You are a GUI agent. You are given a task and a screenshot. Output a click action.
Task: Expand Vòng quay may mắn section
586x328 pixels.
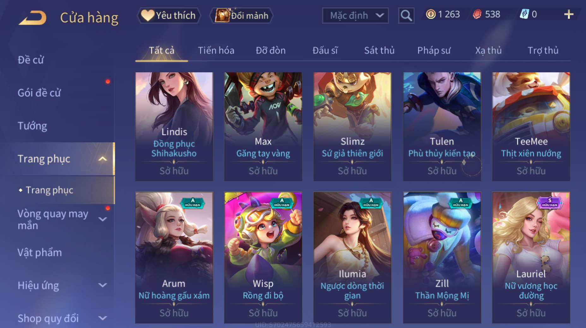pos(103,219)
